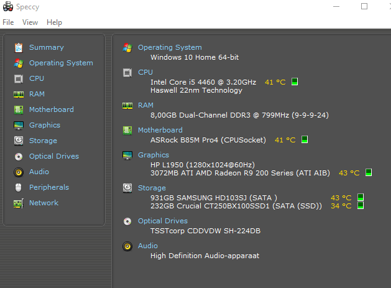Screen dimensions: 391x288
Task: Click the Network card icon in sidebar
Action: coord(18,203)
